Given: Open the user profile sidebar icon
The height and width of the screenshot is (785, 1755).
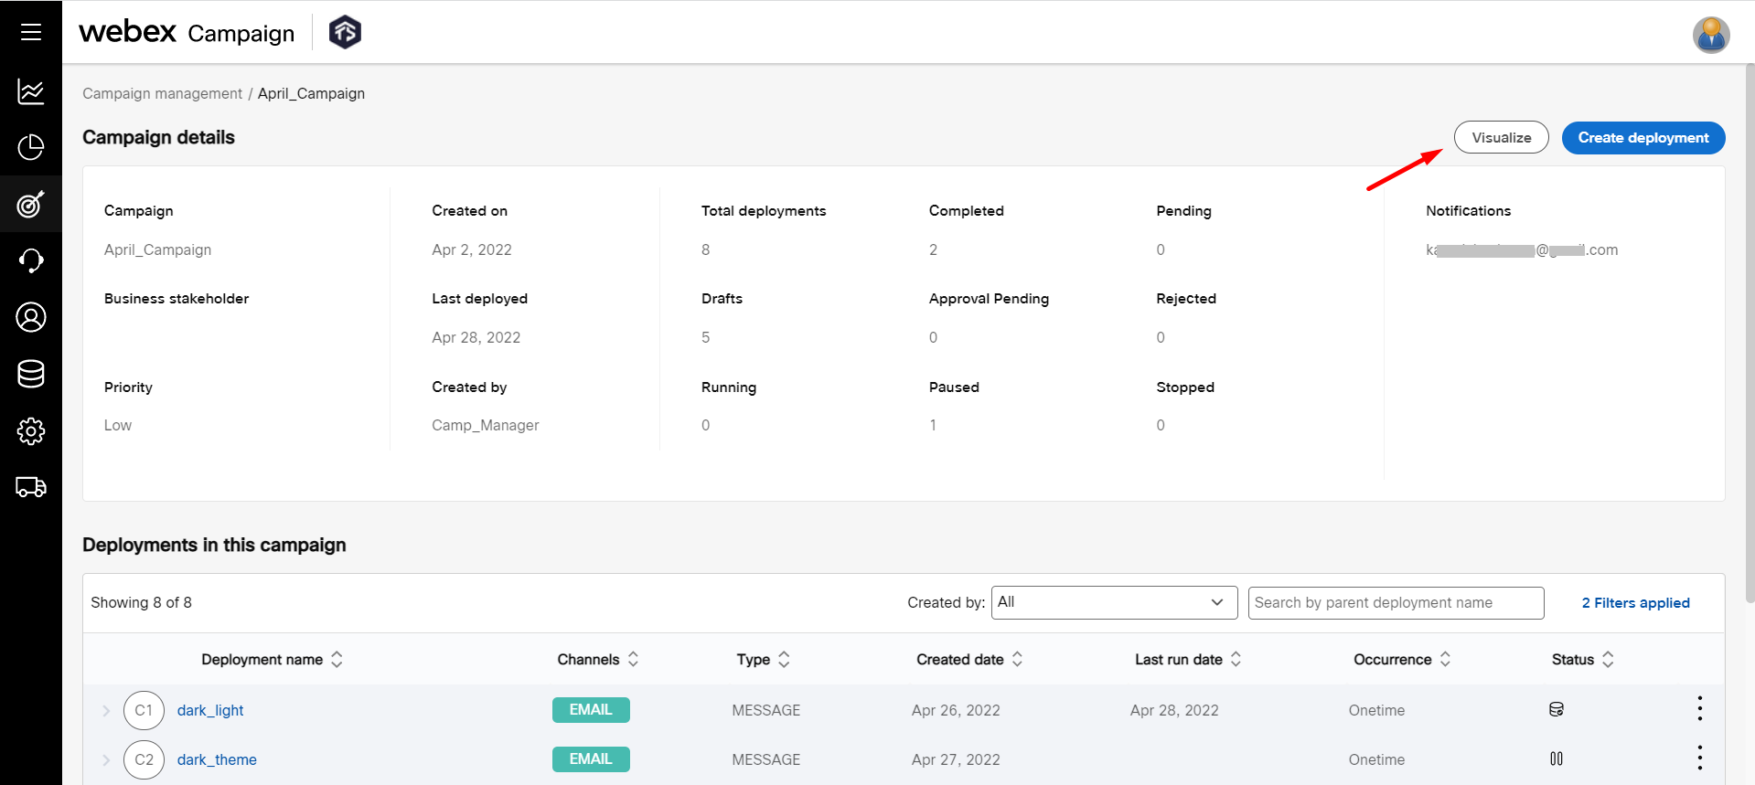Looking at the screenshot, I should [31, 317].
